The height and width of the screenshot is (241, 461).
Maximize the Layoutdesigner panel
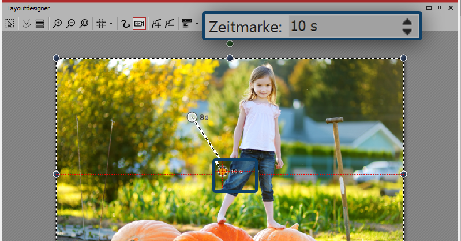pyautogui.click(x=429, y=8)
